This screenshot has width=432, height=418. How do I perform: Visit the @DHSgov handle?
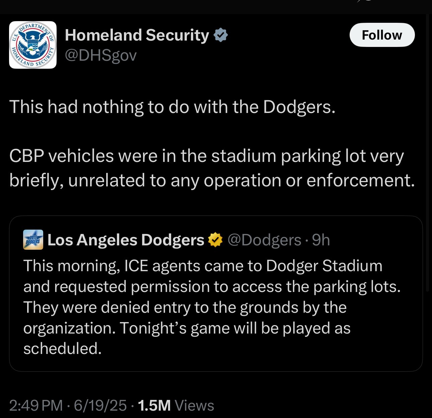[x=100, y=55]
